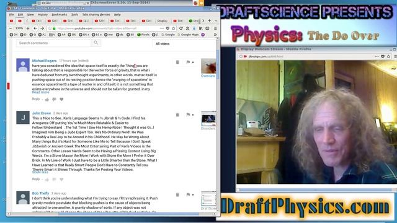
Task: Flag John Crowe's comment
Action: (x=188, y=115)
